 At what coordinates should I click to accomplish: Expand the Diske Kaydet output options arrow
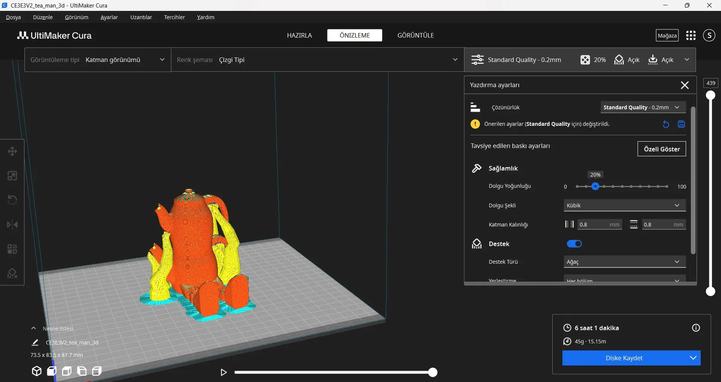click(x=693, y=358)
